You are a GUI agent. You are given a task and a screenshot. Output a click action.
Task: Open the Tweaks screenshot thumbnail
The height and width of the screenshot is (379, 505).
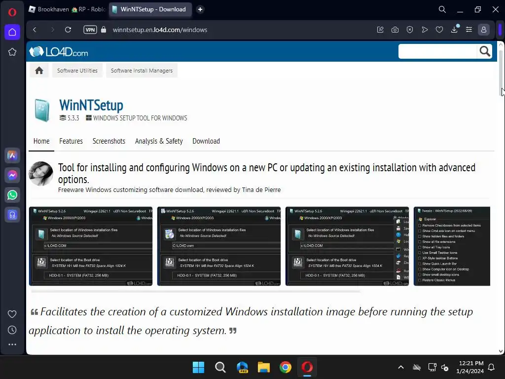452,246
